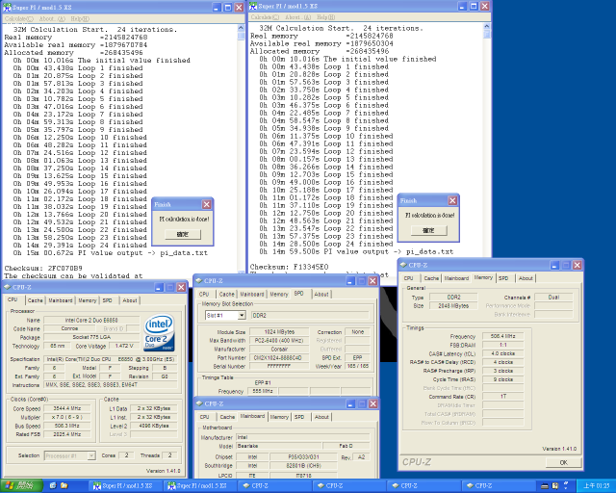Click the Core Speed 3544.4 MHz field
Image resolution: width=616 pixels, height=493 pixels.
pyautogui.click(x=66, y=408)
